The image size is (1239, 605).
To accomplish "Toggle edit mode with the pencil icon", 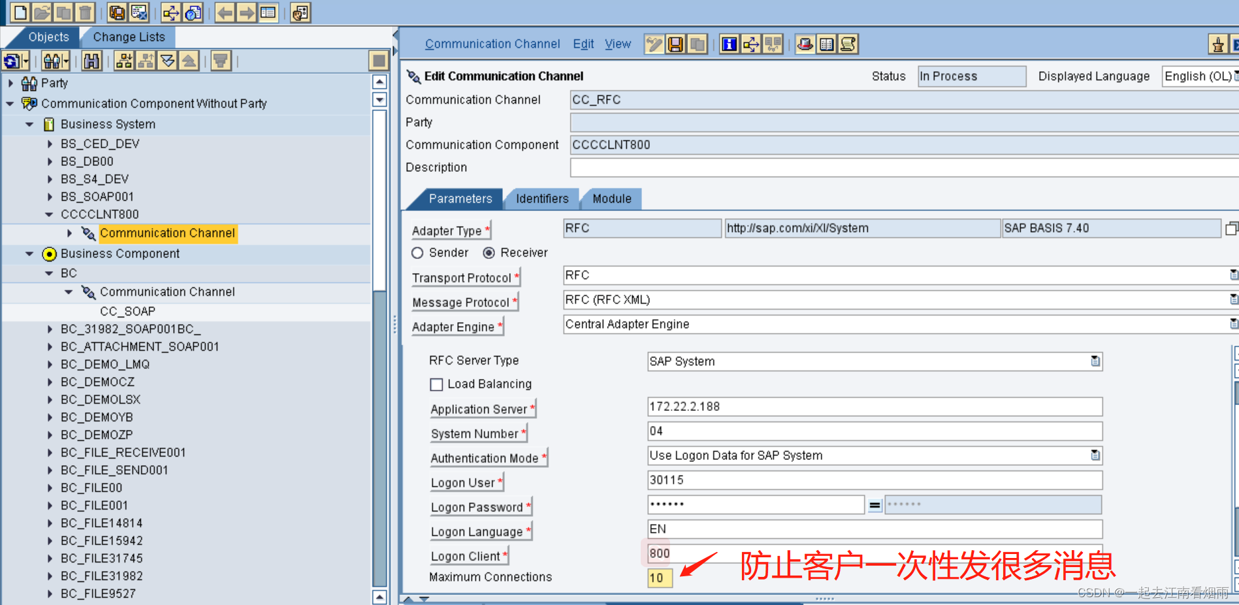I will (x=653, y=44).
